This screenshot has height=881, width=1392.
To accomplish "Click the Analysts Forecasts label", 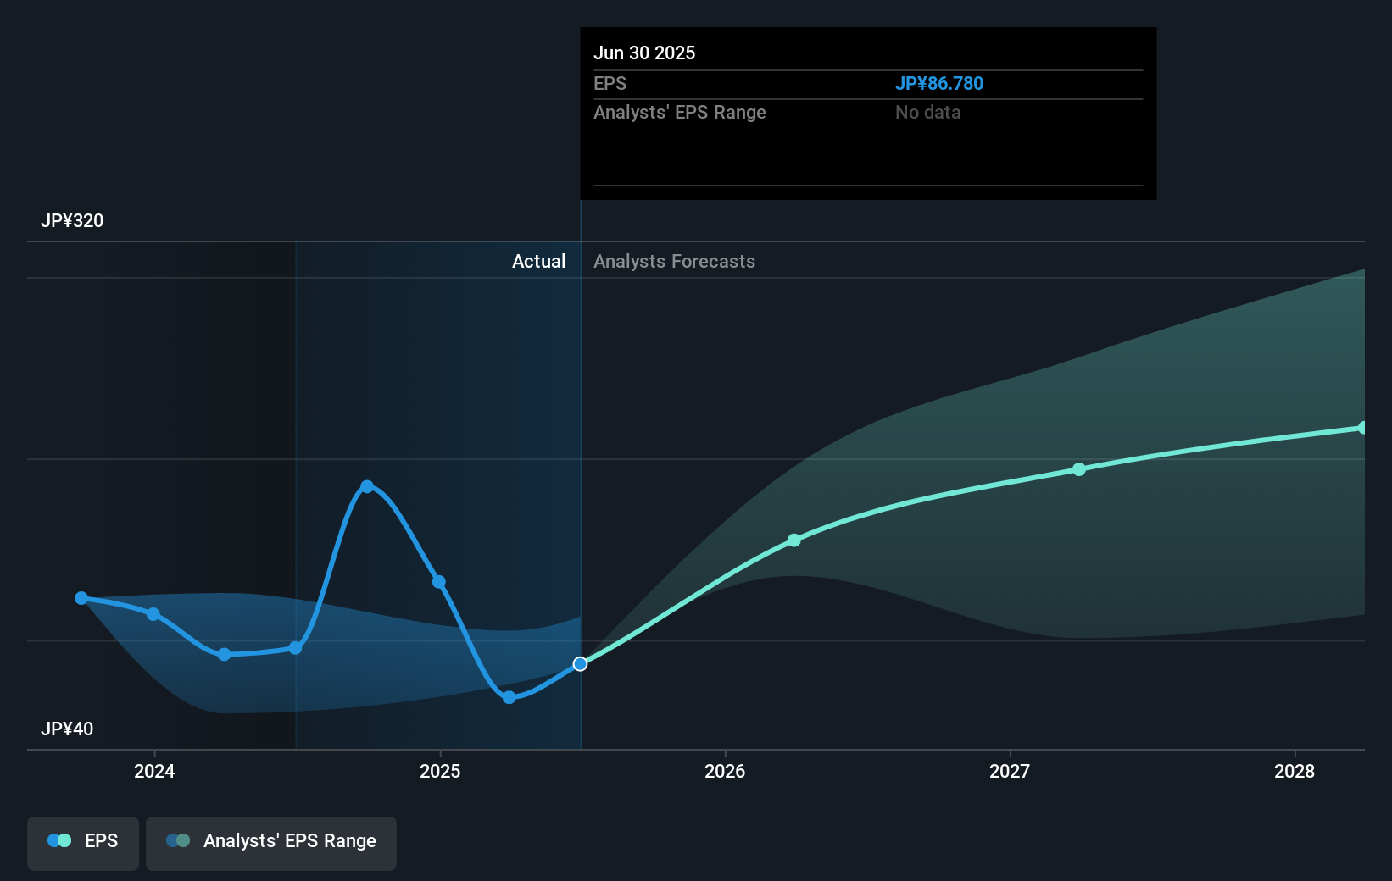I will 674,261.
